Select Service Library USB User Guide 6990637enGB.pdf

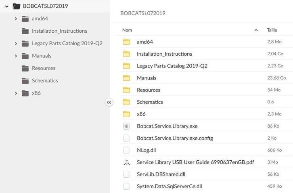point(195,162)
